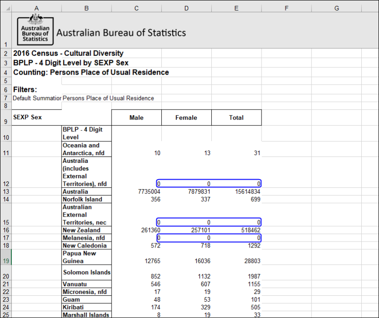Screen dimensions: 379x318
Task: Click the 'Norfolk Island' label cell
Action: 87,199
